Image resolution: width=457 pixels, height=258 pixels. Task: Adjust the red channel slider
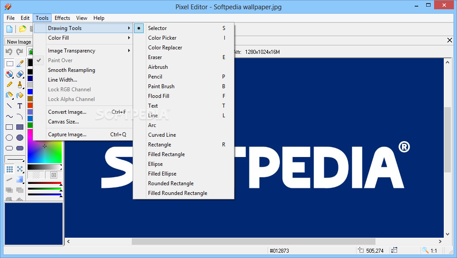pyautogui.click(x=45, y=183)
